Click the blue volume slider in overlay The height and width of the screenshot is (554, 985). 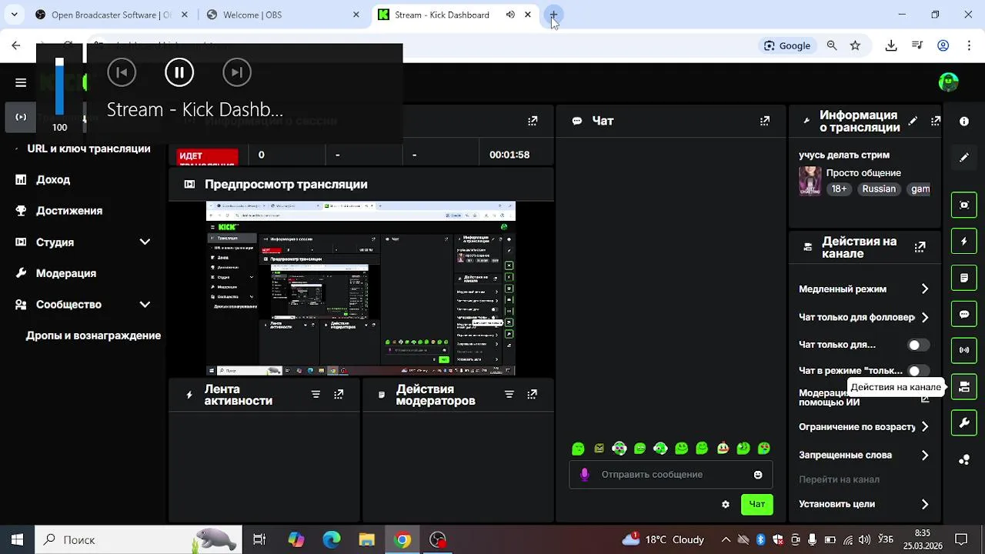pos(59,86)
